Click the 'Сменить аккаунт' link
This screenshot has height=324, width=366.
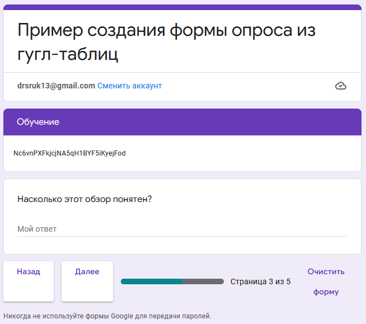129,86
